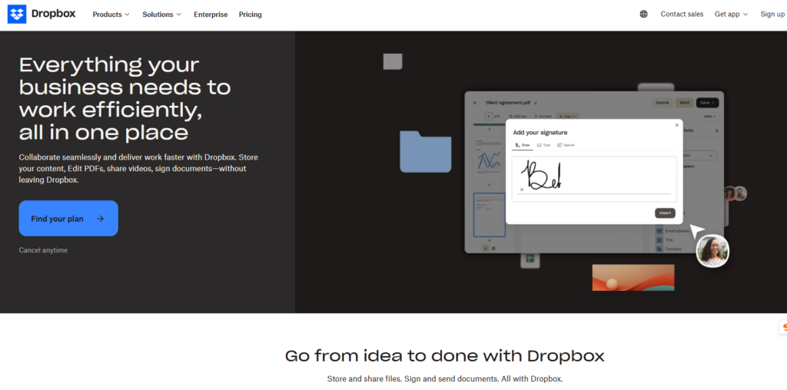
Task: Expand the Products dropdown menu
Action: pos(111,15)
